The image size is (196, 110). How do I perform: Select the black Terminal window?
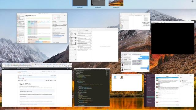[173, 38]
